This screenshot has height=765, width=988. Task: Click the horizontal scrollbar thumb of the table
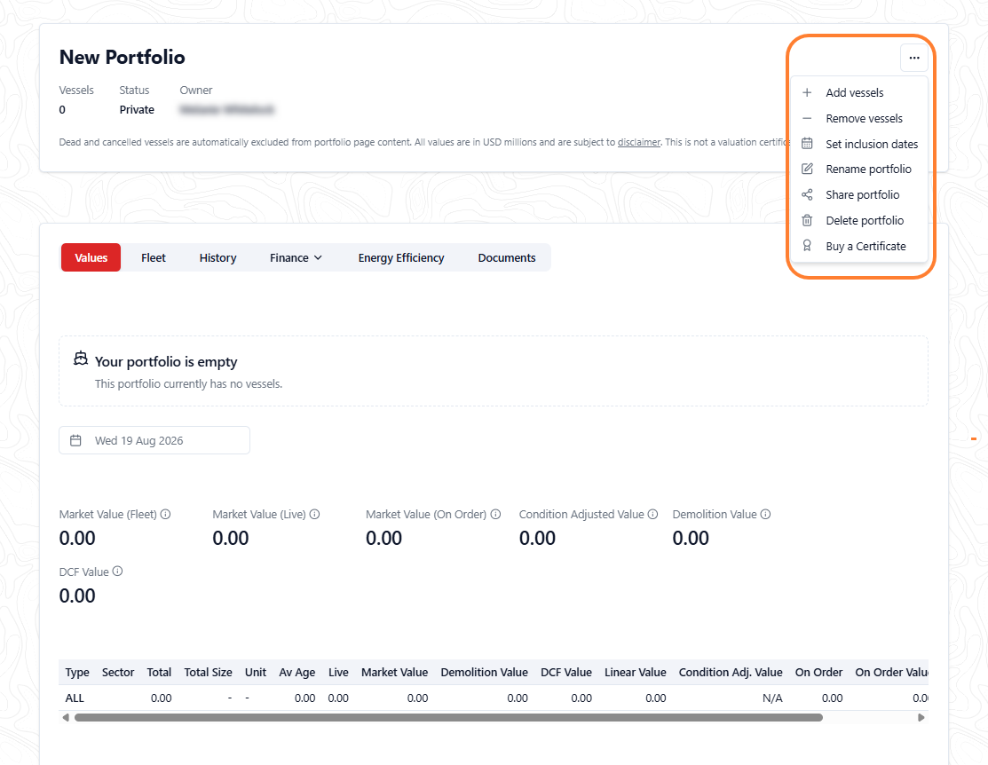pos(448,717)
